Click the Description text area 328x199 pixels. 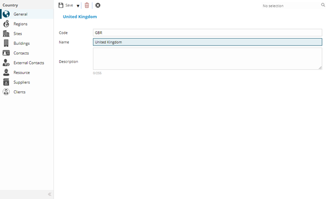coord(208,58)
